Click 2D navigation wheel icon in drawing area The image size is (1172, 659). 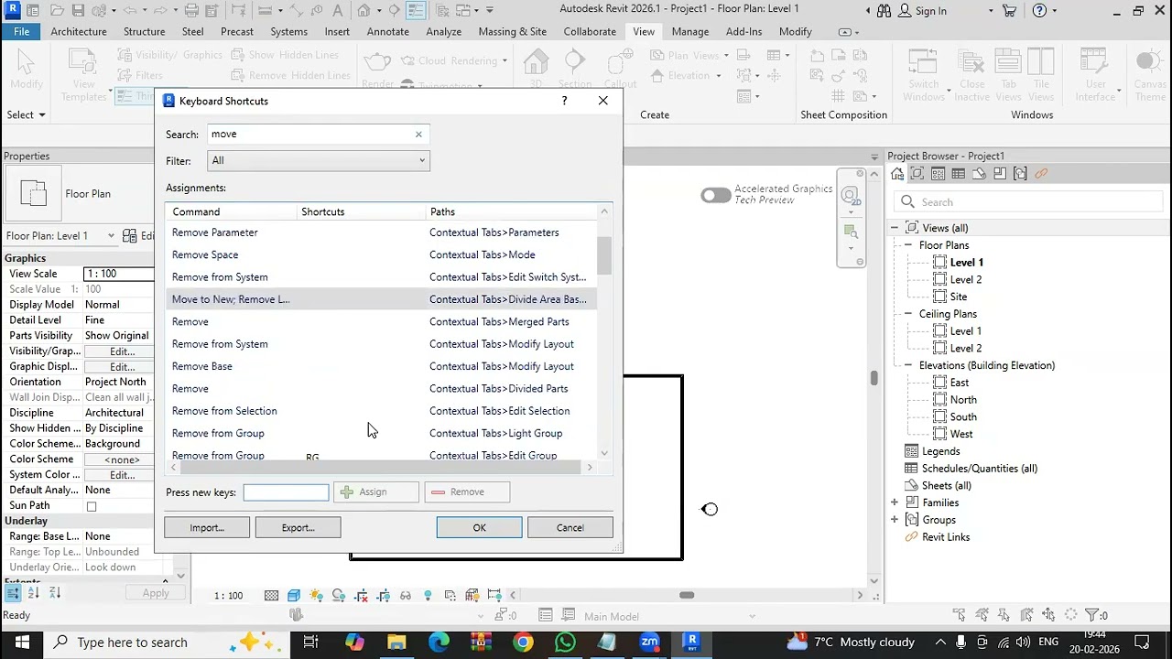850,196
